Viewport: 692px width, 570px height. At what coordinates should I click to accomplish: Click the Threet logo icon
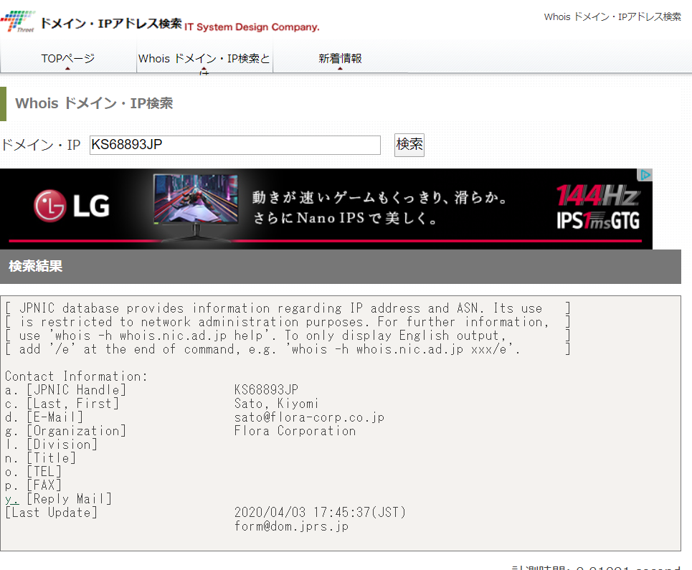pos(17,21)
